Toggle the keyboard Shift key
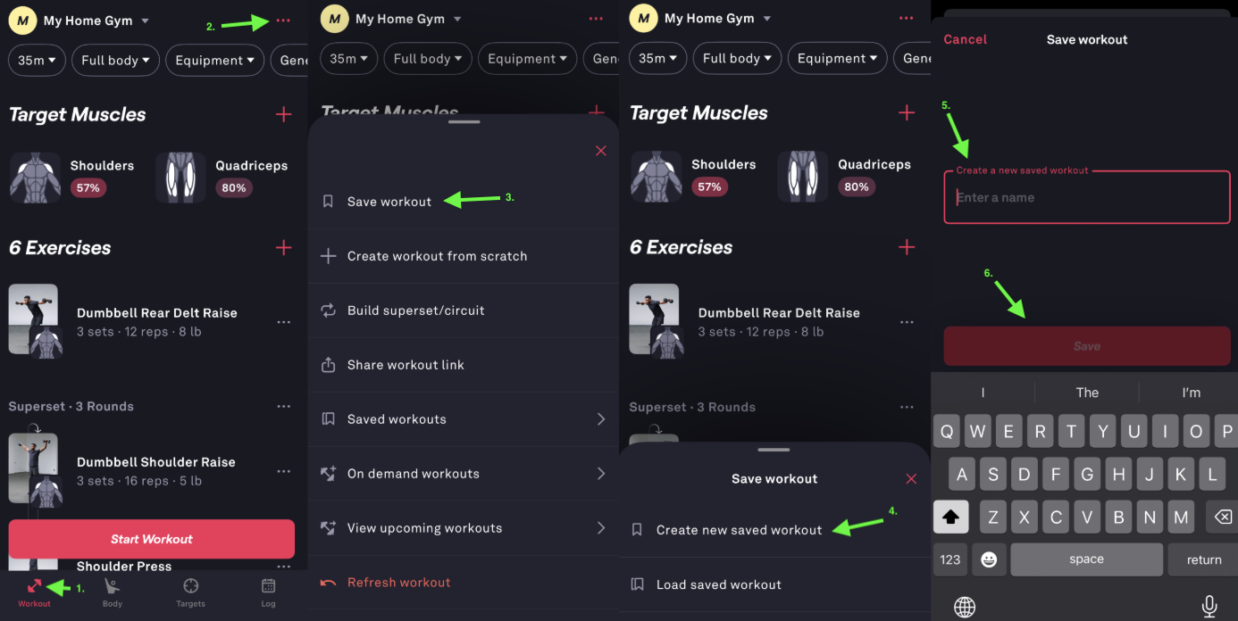1238x621 pixels. pyautogui.click(x=950, y=516)
